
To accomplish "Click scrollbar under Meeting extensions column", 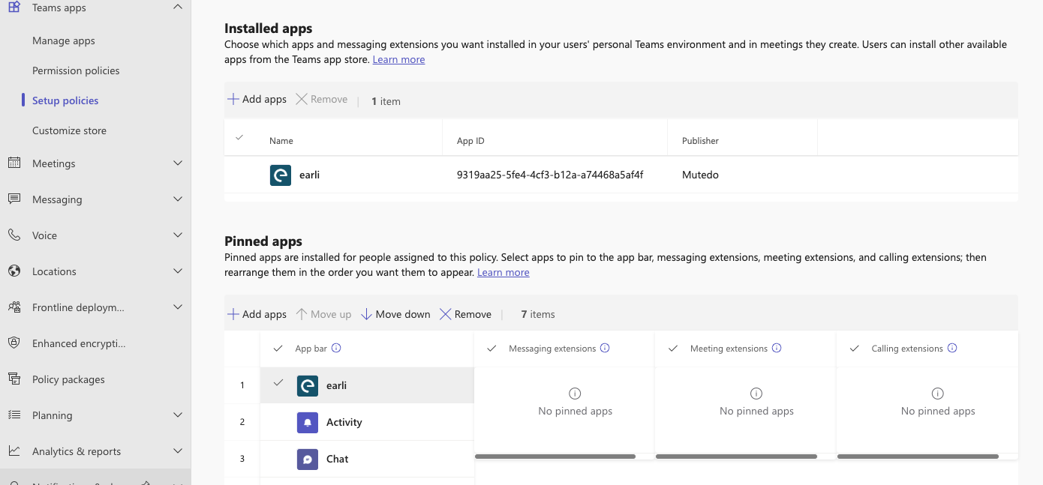I will click(736, 456).
